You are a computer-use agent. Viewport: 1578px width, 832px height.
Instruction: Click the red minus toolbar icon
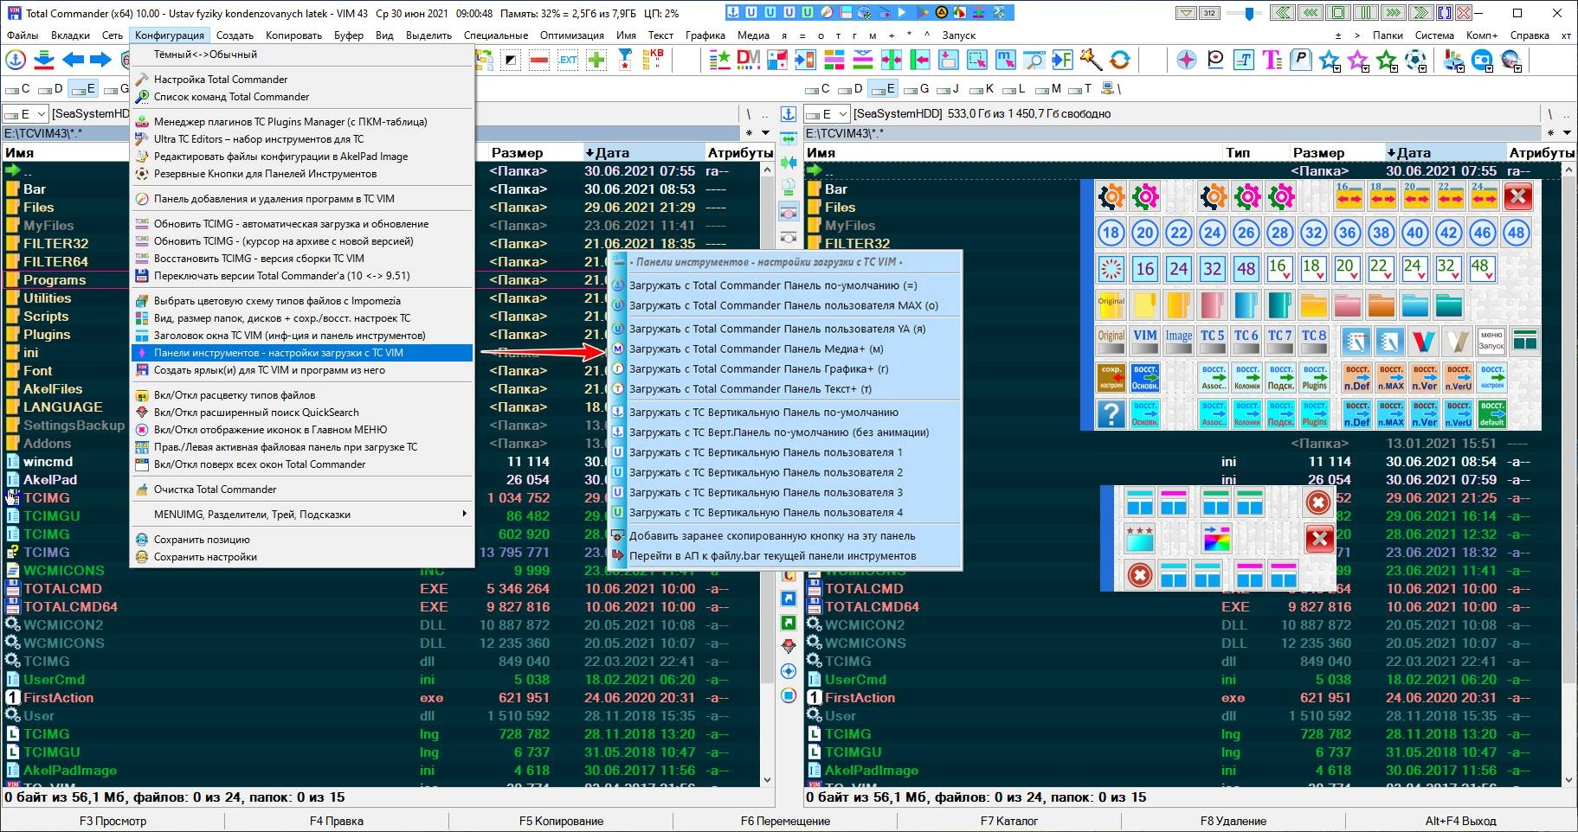pos(539,60)
